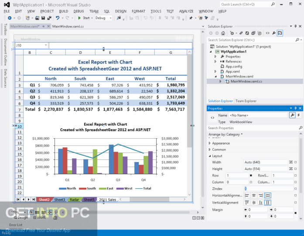Open Debug configuration dropdown
The image size is (304, 236).
tap(110, 18)
